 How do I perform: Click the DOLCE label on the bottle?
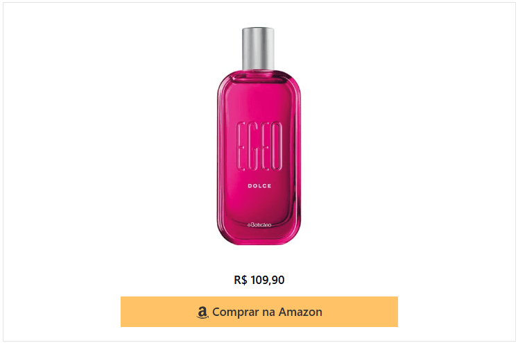point(259,186)
